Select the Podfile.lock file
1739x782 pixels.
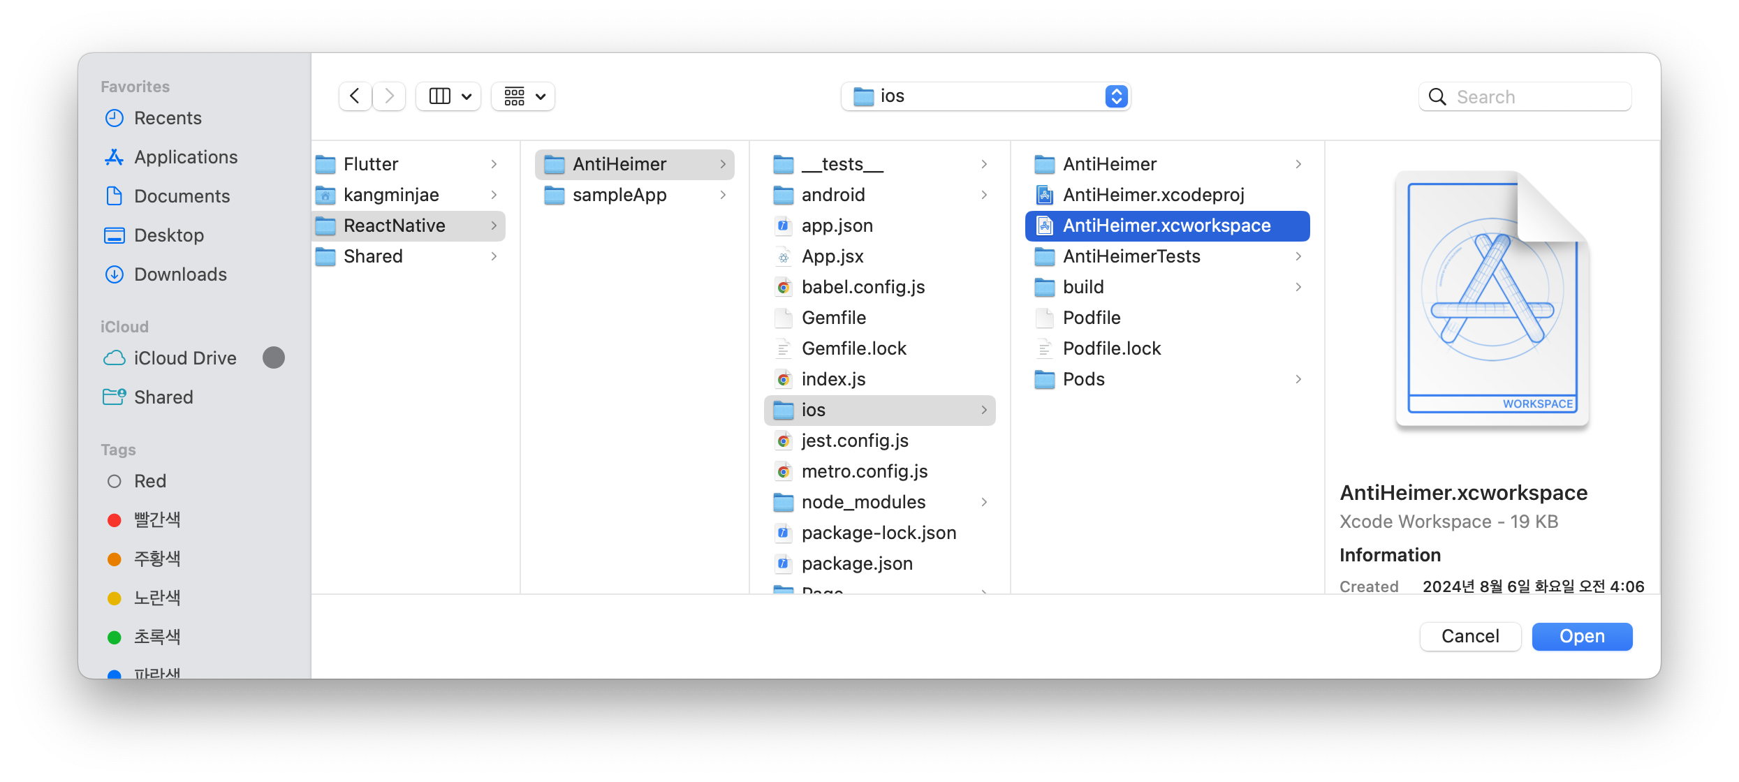[x=1111, y=348]
